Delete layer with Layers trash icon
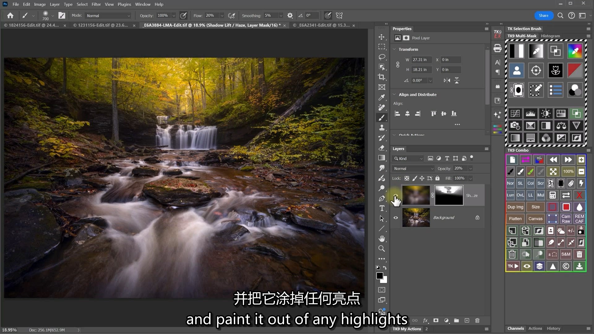This screenshot has width=594, height=334. point(477,320)
